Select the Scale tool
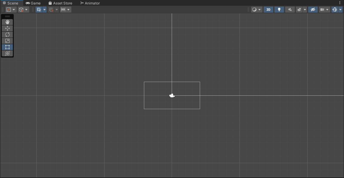 point(7,41)
